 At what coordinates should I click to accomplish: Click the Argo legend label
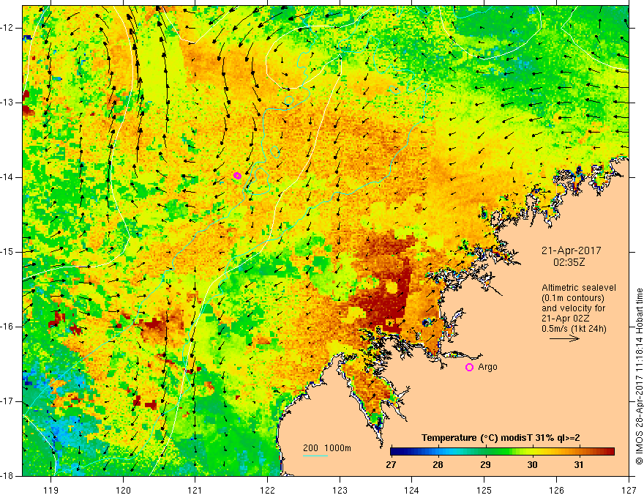tap(487, 367)
